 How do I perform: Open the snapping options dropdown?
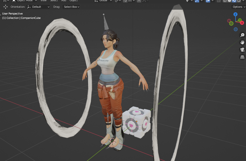131,1
